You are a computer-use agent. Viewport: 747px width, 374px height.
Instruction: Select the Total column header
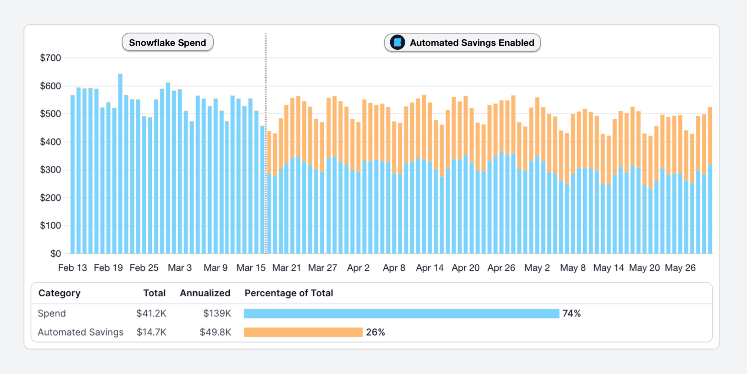click(154, 293)
